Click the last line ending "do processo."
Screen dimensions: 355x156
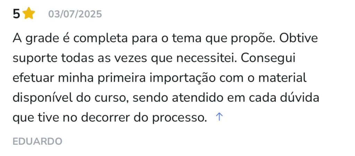click(x=110, y=118)
